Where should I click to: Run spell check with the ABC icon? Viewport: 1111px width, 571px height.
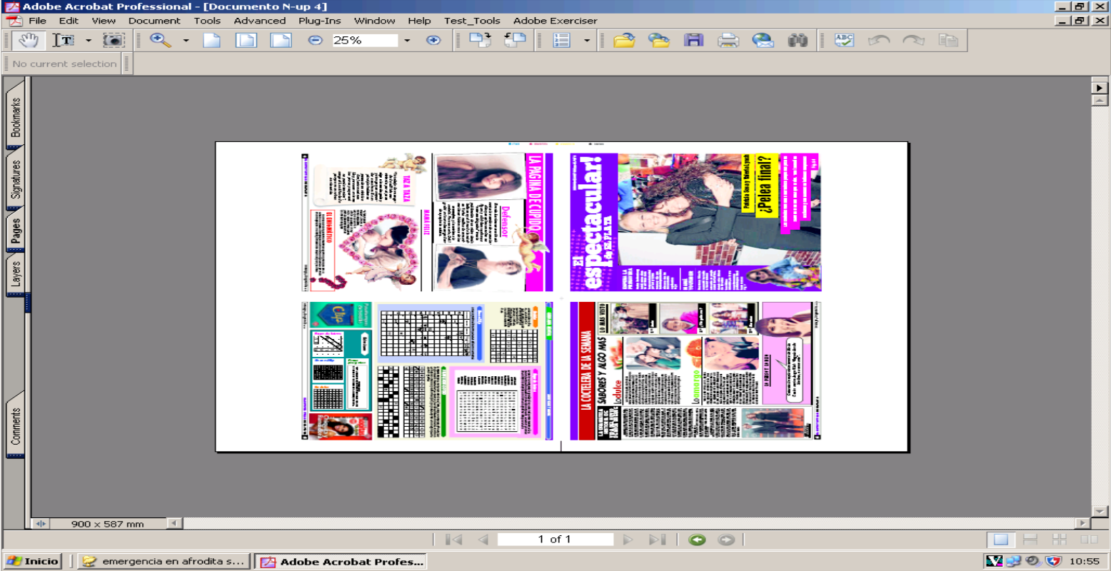(843, 41)
